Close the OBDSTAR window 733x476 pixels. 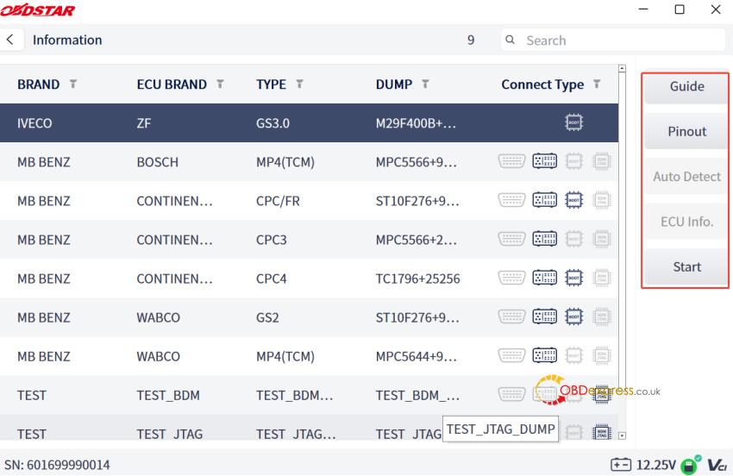pyautogui.click(x=716, y=9)
